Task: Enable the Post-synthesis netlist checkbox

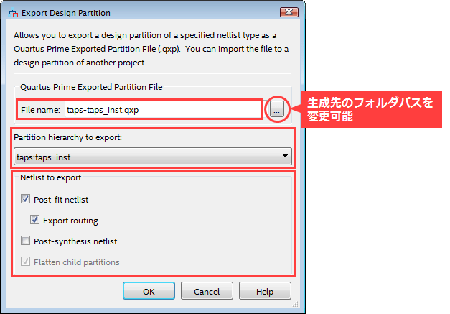Action: 27,241
